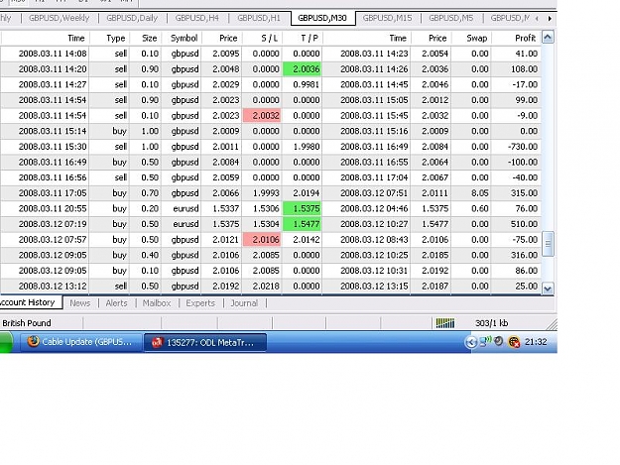The width and height of the screenshot is (620, 465).
Task: Click the swap value 8.05
Action: coord(479,193)
